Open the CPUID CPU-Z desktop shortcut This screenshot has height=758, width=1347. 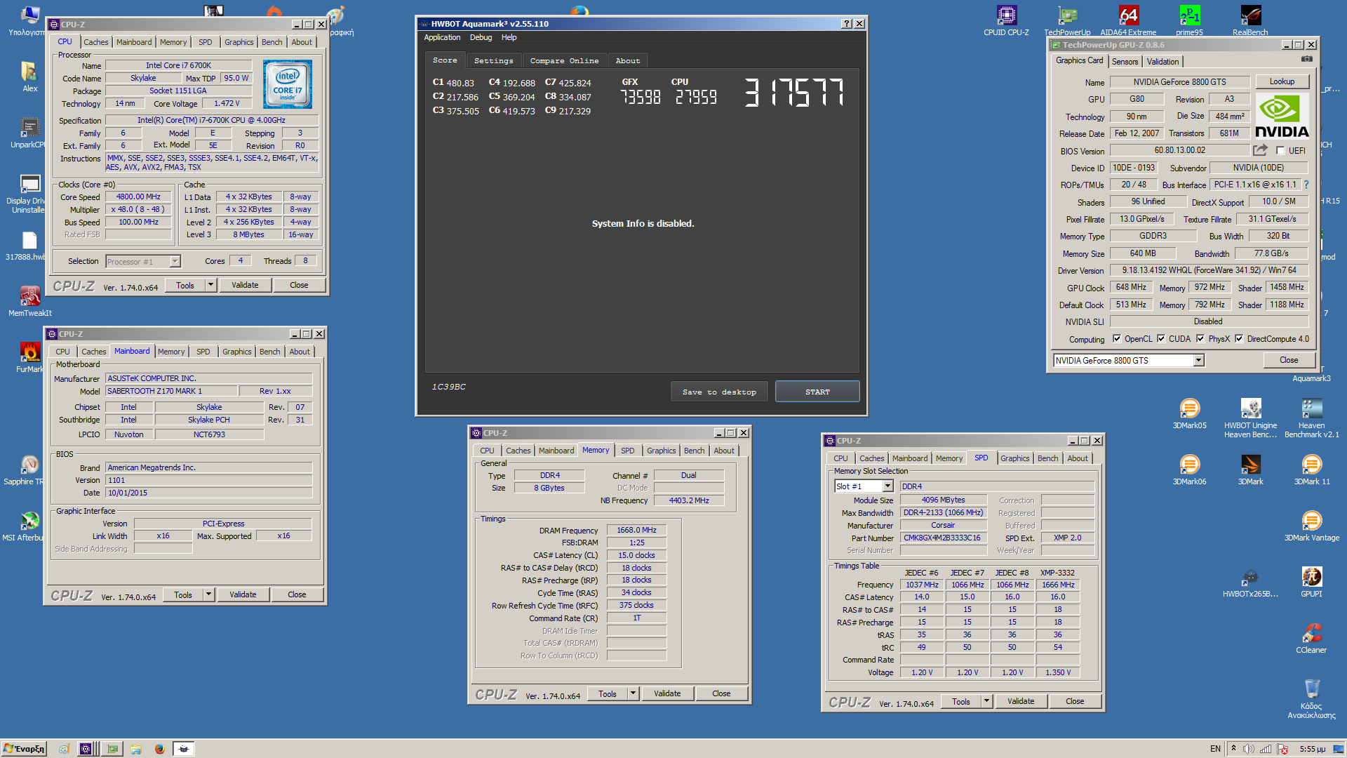1006,20
